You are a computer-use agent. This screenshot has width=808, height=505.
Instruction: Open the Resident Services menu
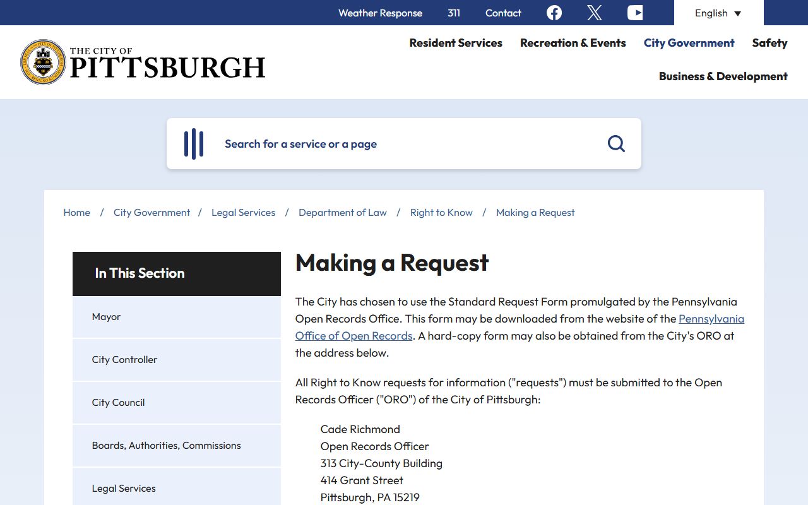(456, 43)
